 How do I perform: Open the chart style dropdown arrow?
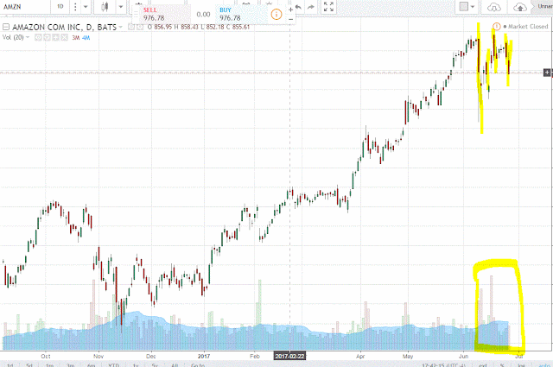coord(121,7)
